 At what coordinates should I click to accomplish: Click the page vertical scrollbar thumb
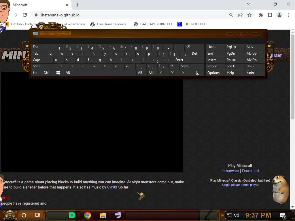point(292,77)
